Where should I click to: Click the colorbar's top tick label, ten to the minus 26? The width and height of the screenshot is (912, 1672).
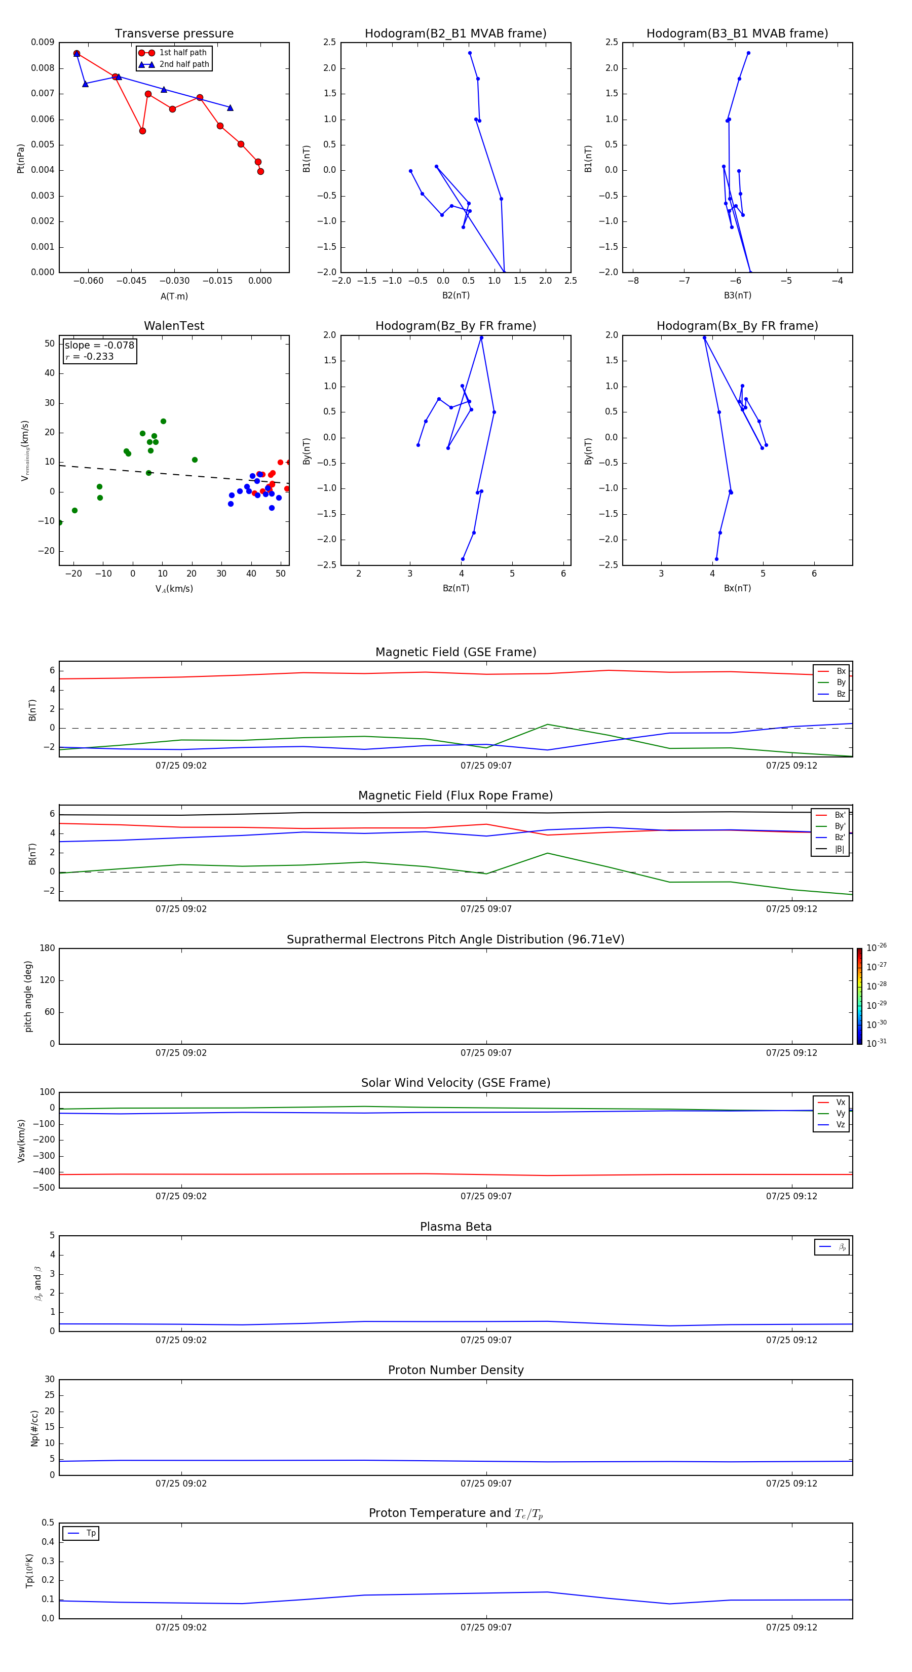(x=877, y=947)
